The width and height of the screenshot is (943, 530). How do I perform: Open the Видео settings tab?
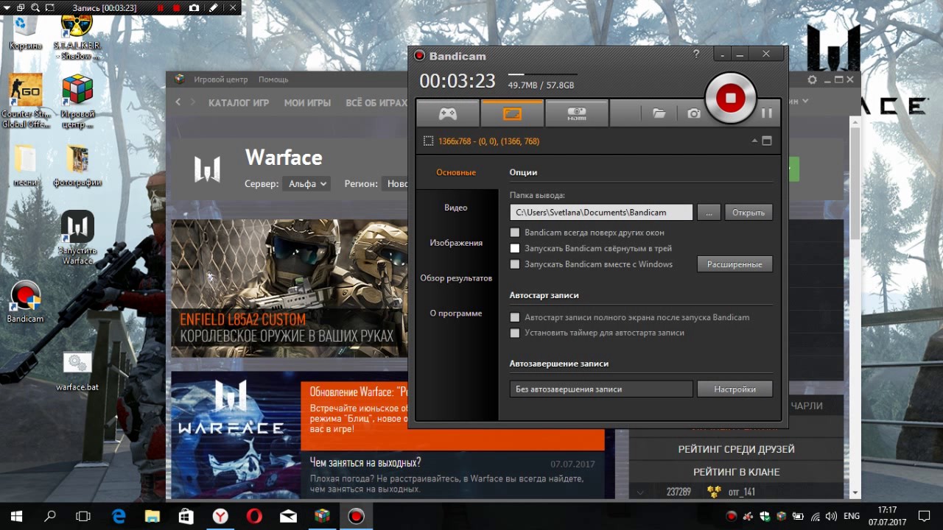[456, 208]
